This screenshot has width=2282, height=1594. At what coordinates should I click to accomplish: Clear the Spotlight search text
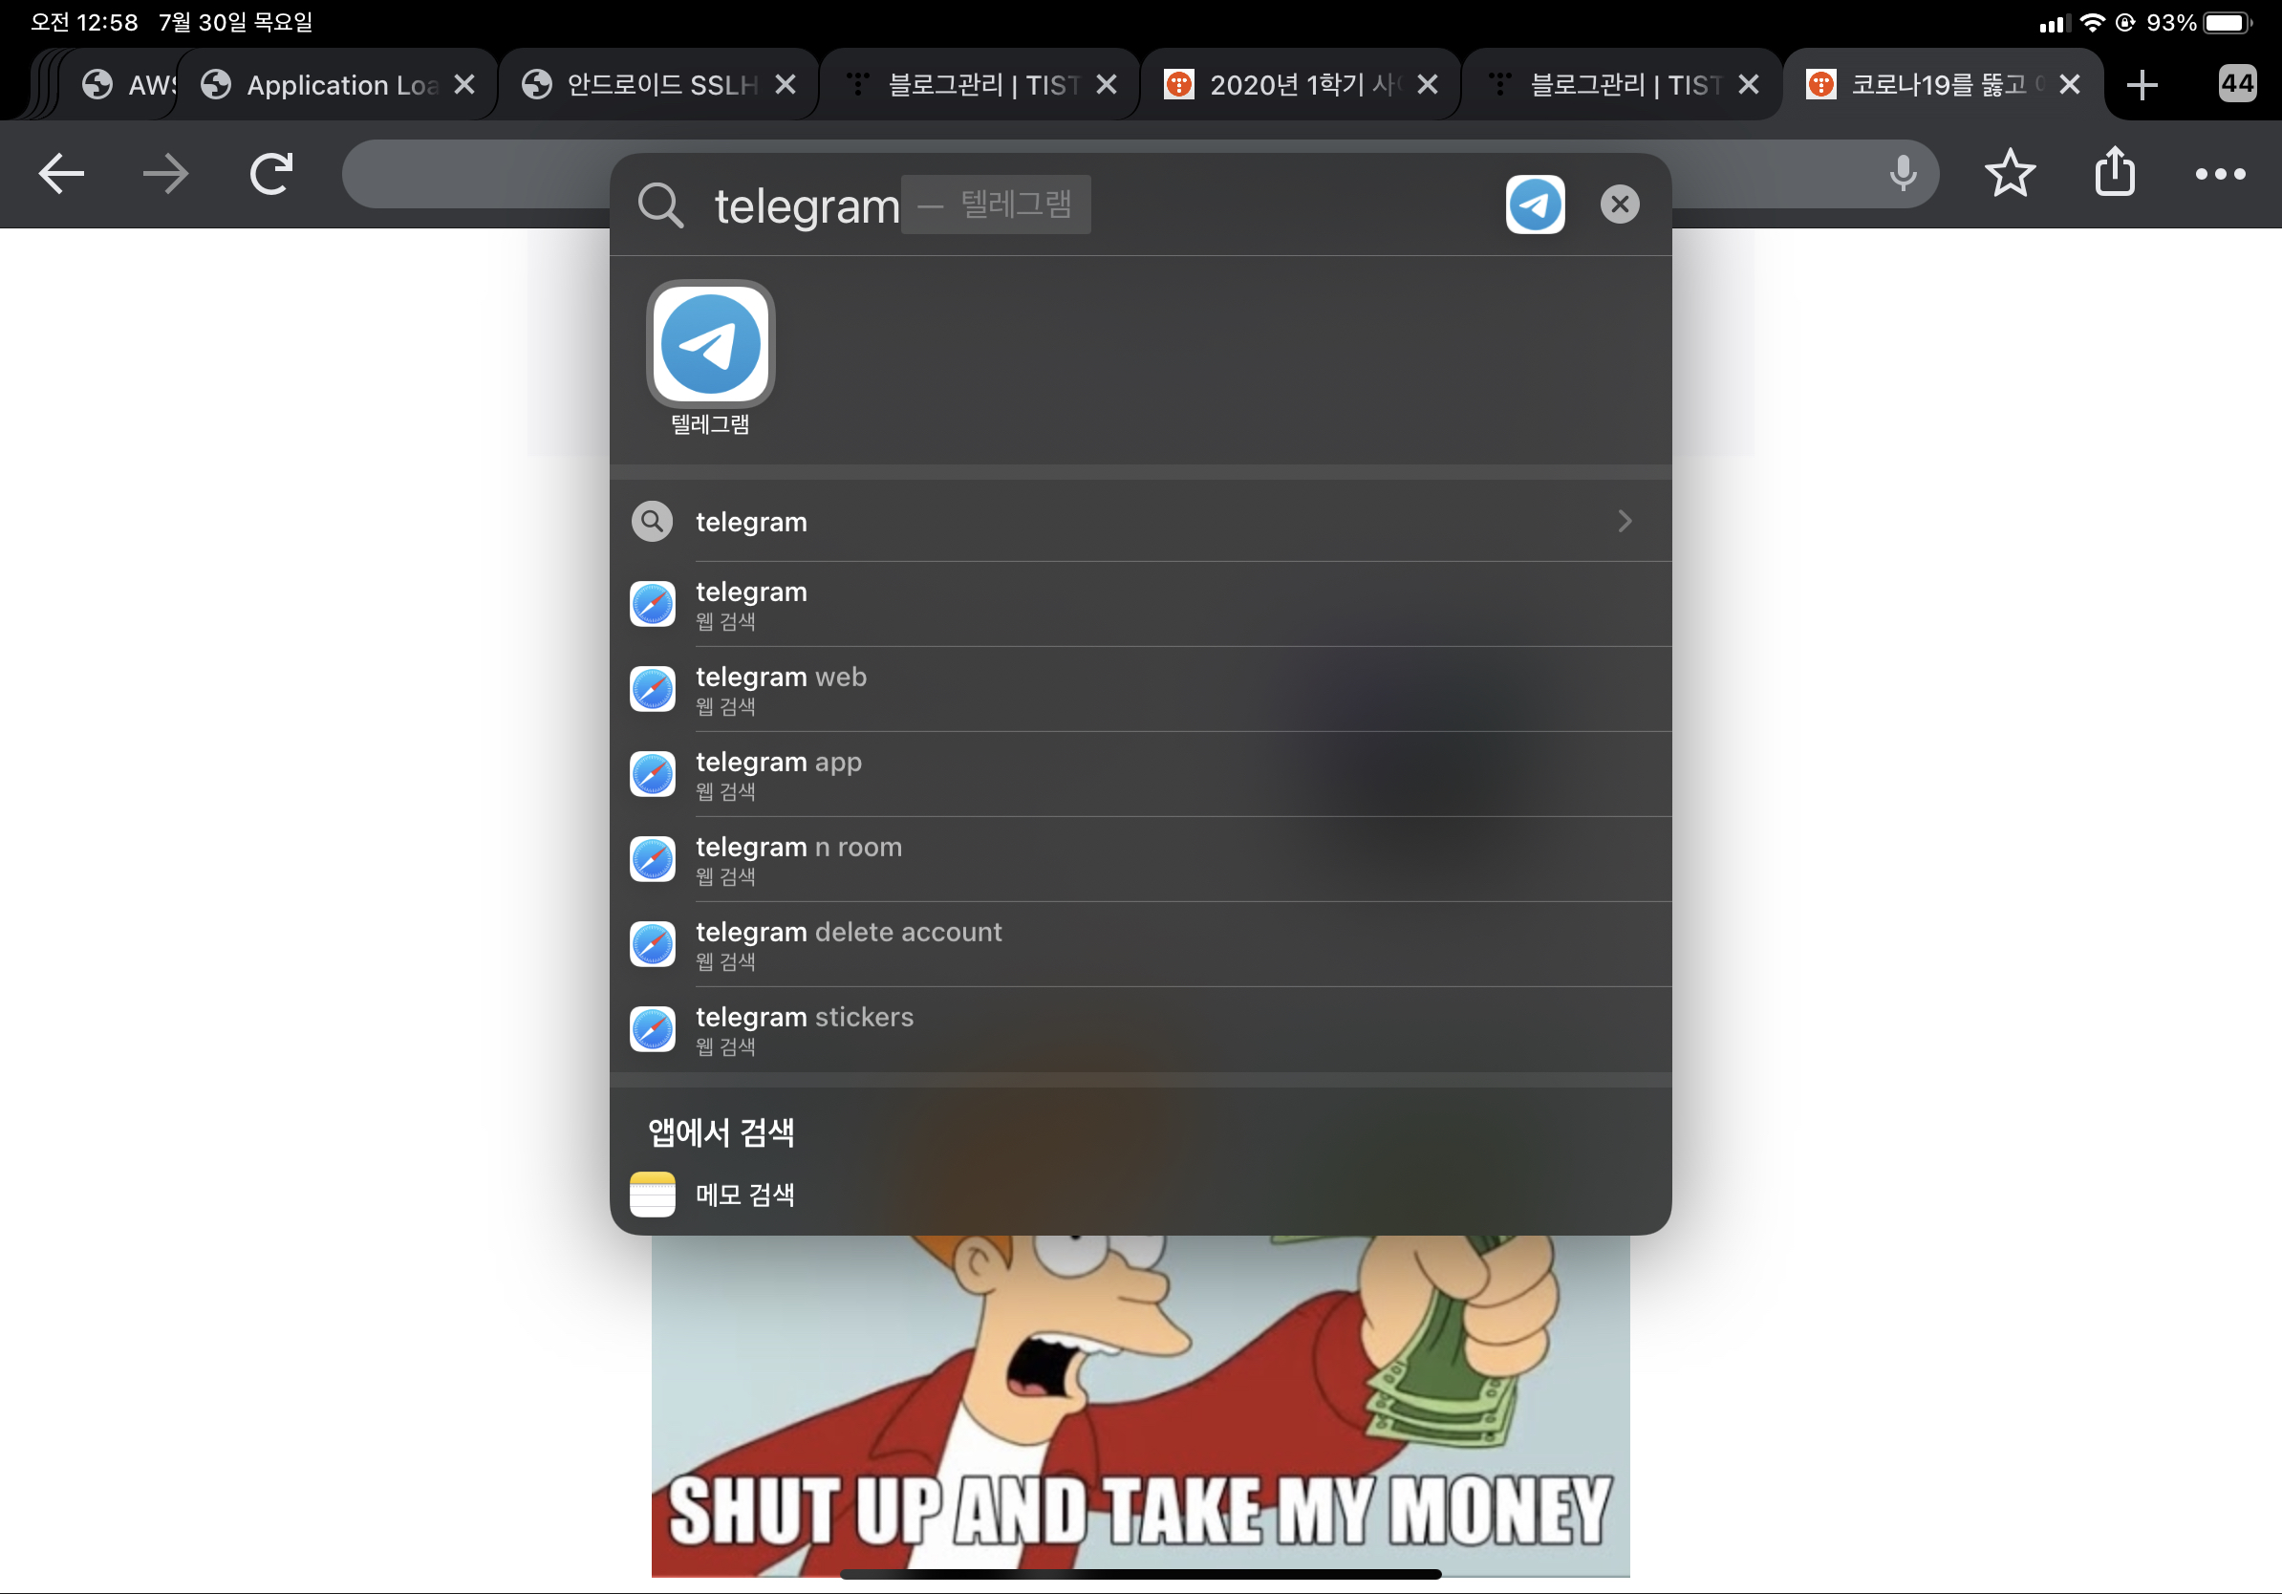pyautogui.click(x=1619, y=205)
